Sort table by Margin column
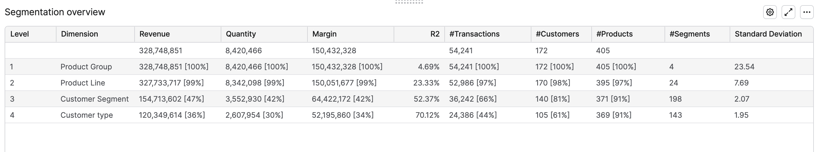The image size is (819, 152). [324, 34]
